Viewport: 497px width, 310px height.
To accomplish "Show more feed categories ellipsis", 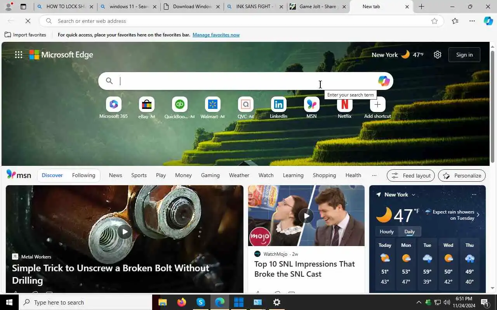I will [x=374, y=176].
